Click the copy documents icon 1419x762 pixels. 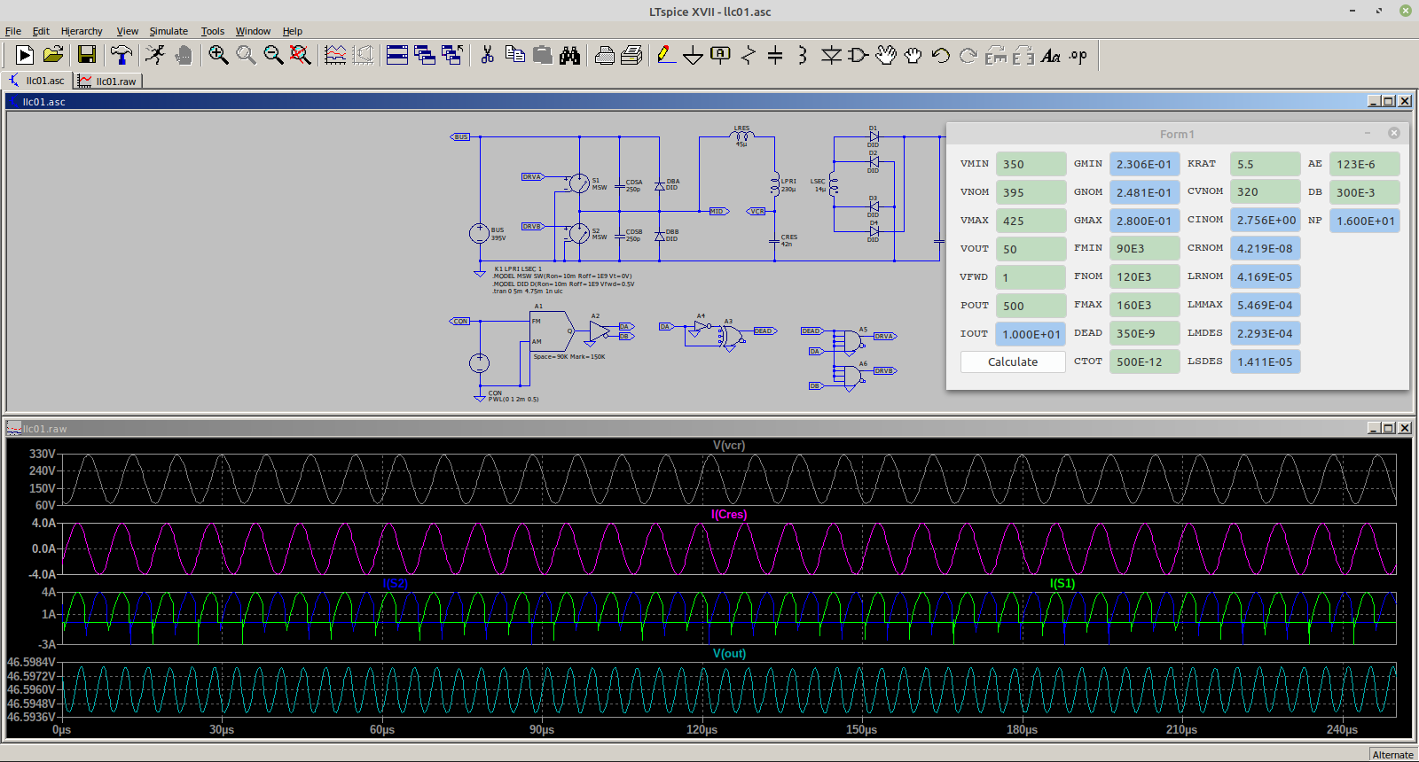click(514, 55)
